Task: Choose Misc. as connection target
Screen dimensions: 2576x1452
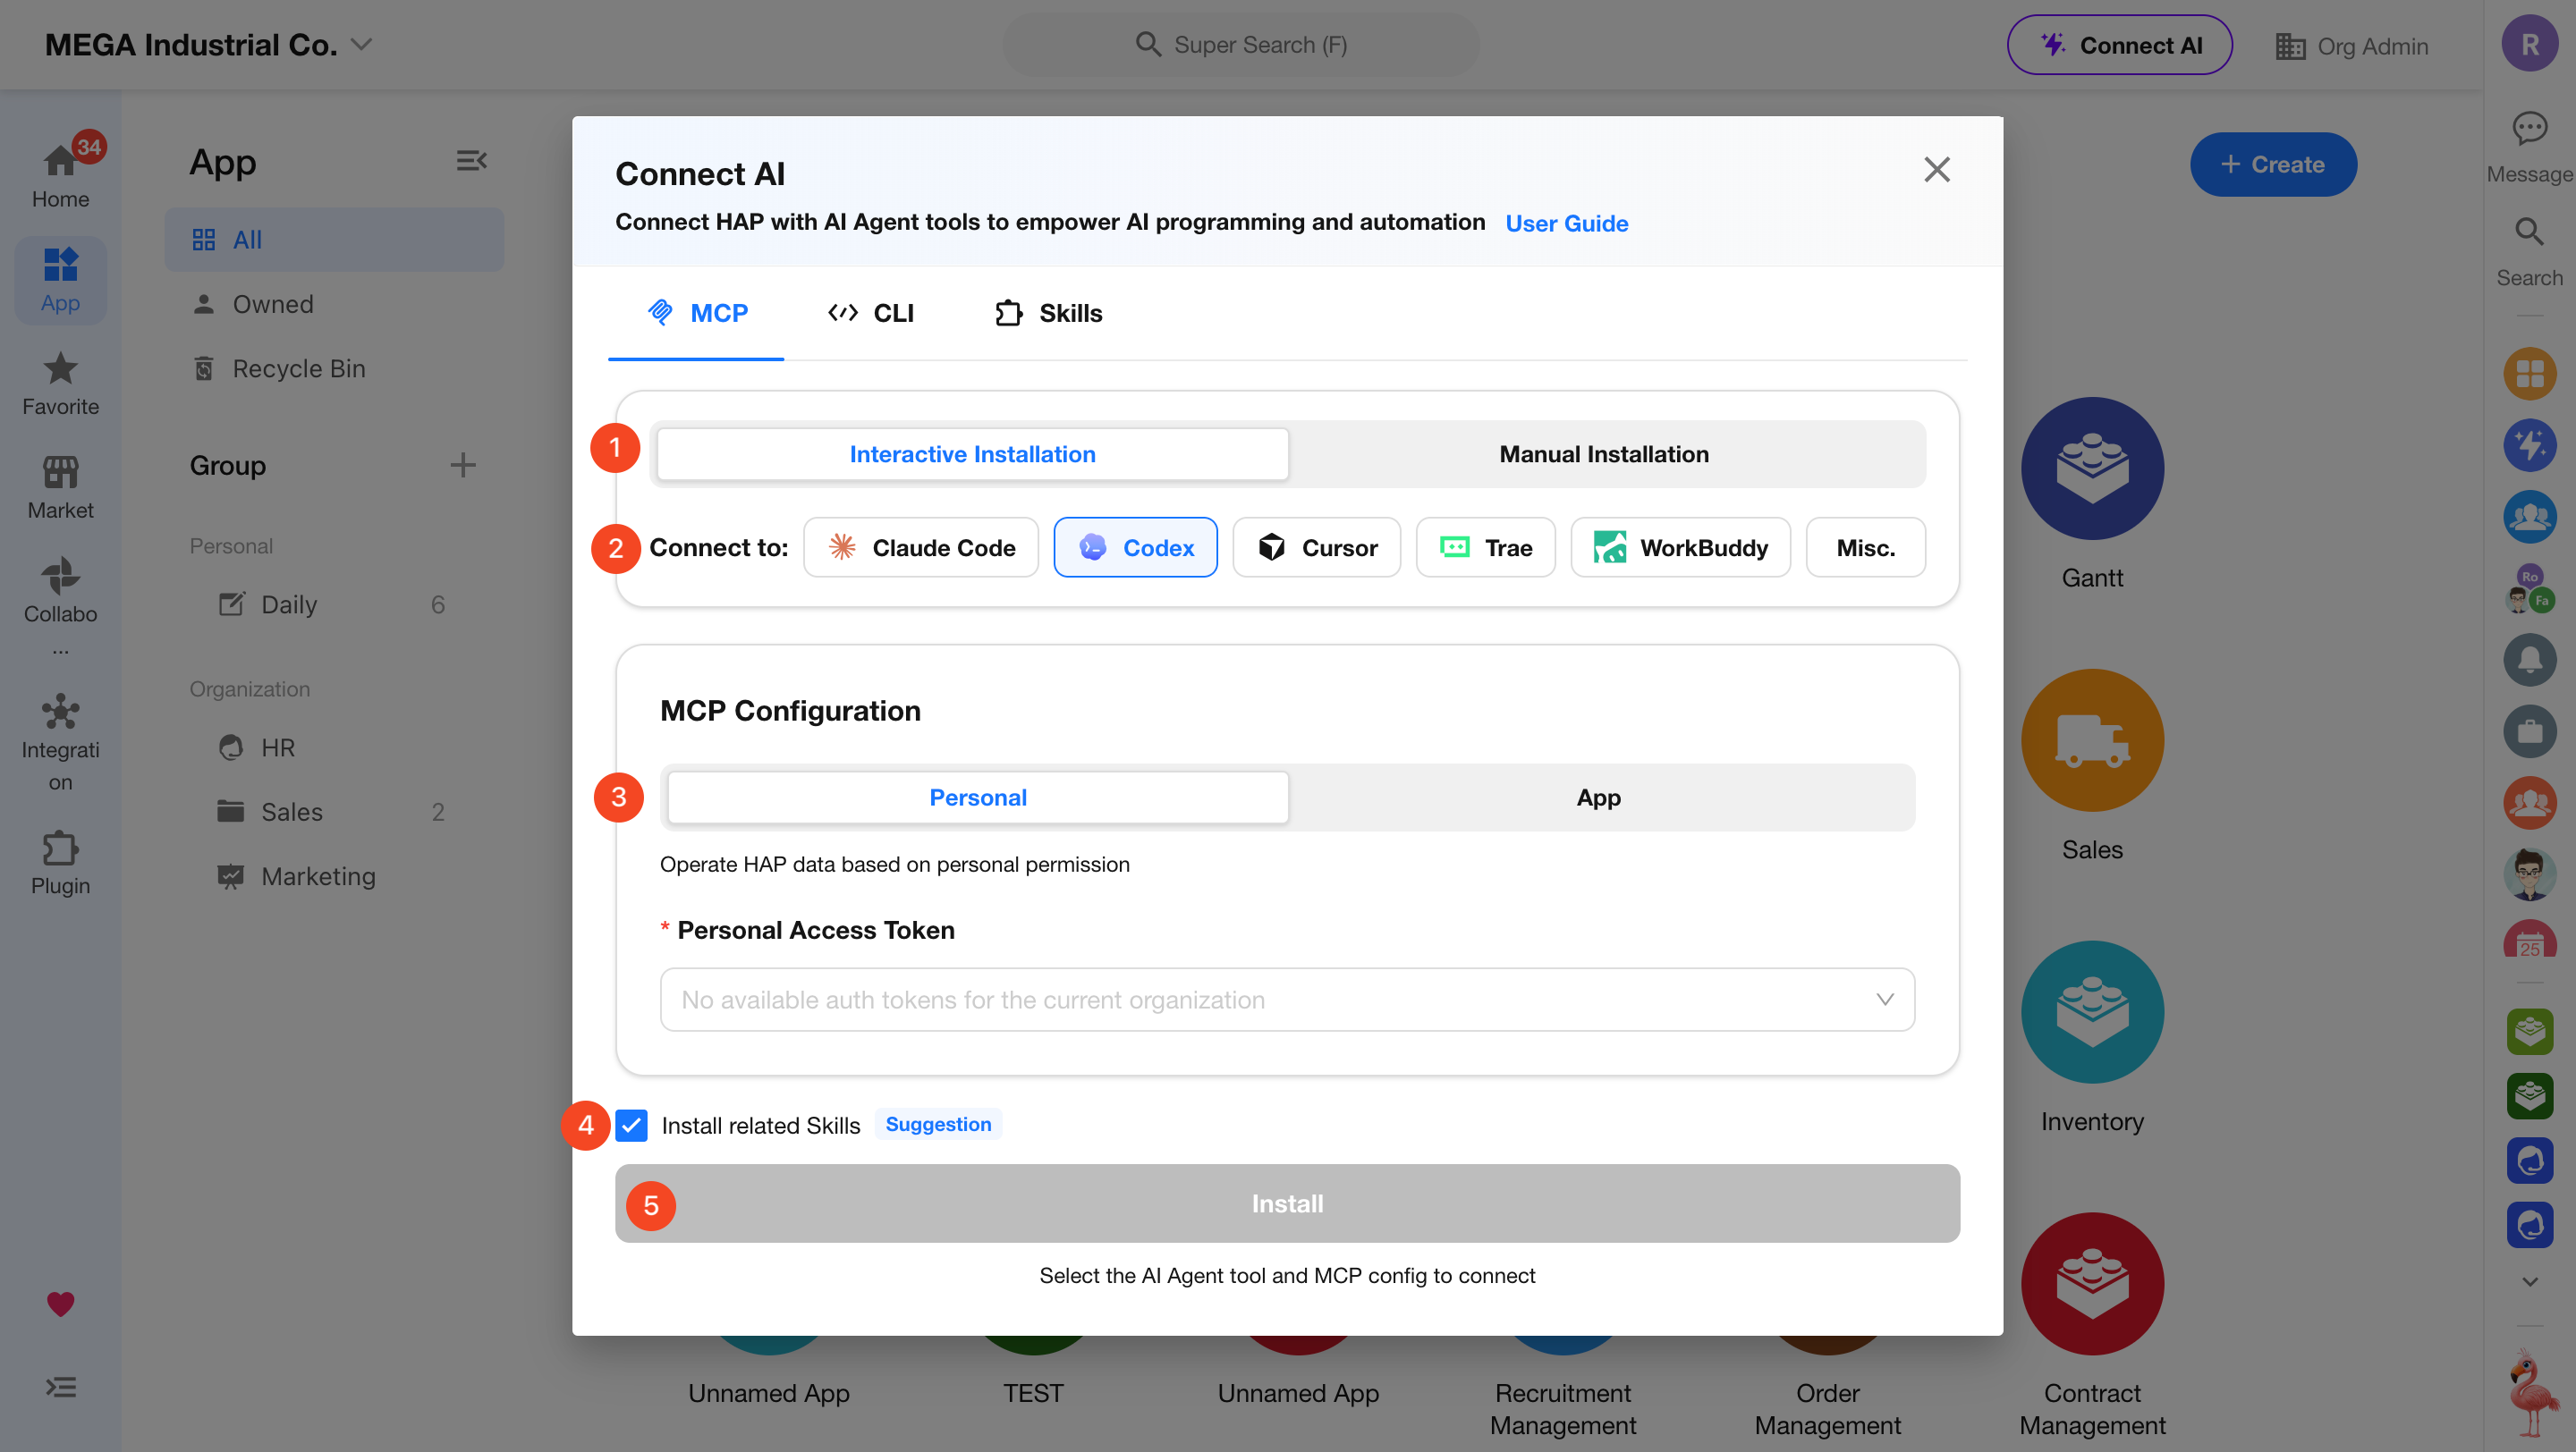Action: pyautogui.click(x=1865, y=547)
